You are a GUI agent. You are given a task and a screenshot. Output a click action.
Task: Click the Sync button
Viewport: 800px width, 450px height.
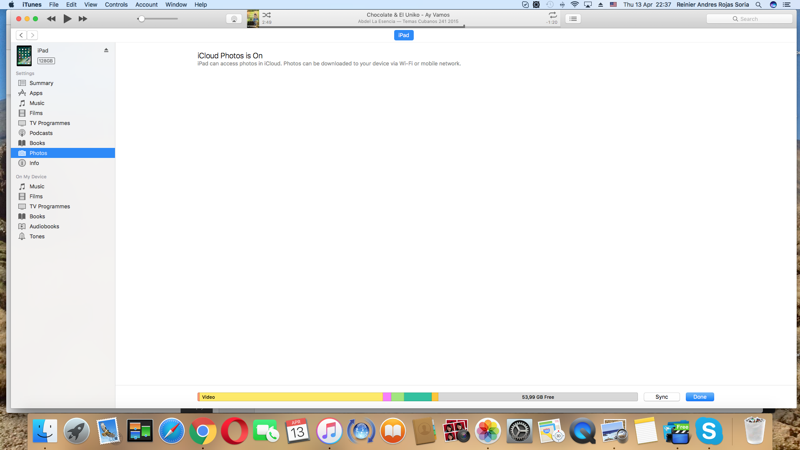661,397
